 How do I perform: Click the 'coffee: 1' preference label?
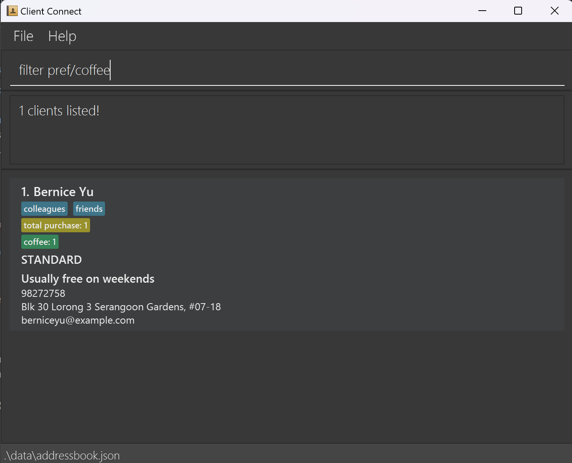[40, 242]
